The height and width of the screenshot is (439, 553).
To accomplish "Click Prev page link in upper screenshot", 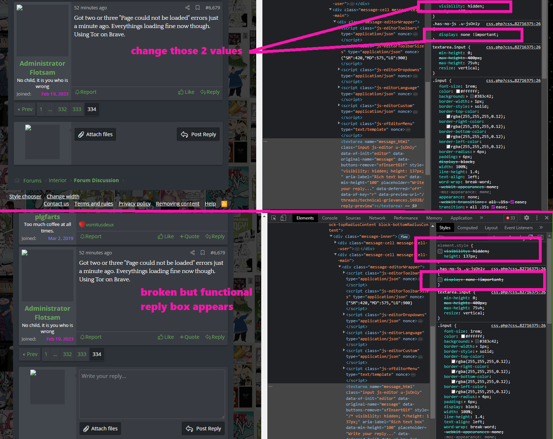I will [x=25, y=109].
